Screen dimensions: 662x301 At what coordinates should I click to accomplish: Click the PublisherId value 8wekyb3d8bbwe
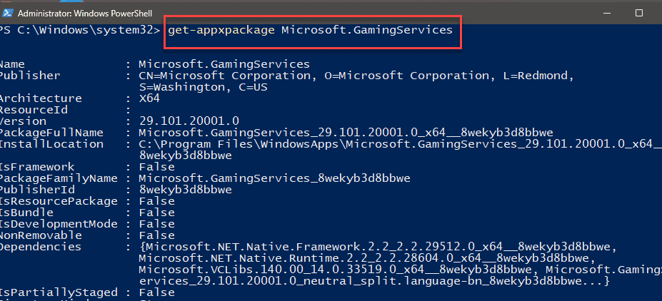point(186,190)
